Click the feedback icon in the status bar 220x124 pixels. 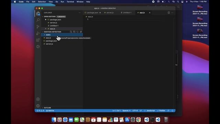168,111
